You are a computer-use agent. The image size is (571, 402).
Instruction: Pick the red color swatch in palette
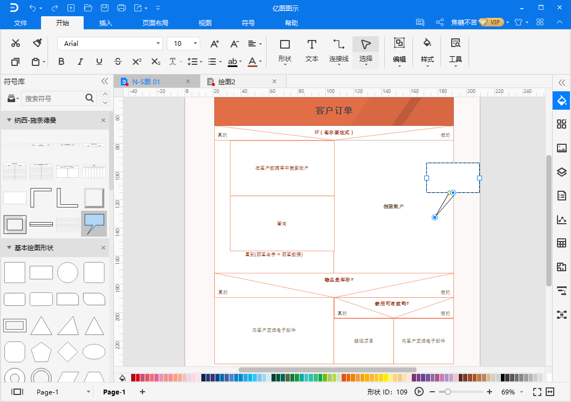[x=133, y=378]
